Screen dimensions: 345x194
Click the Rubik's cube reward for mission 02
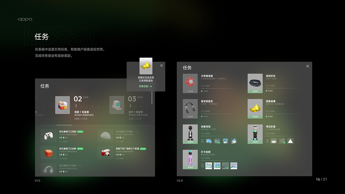click(63, 105)
